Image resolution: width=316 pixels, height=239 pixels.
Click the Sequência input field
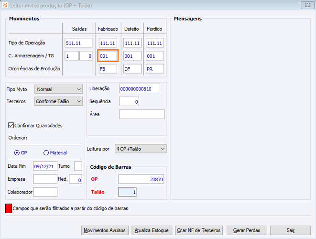click(129, 101)
